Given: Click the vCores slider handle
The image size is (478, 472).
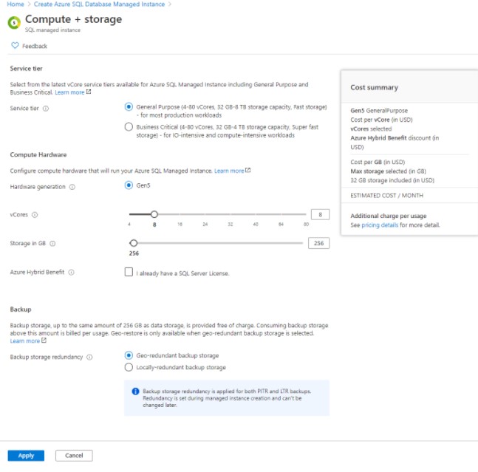Looking at the screenshot, I should pos(154,214).
